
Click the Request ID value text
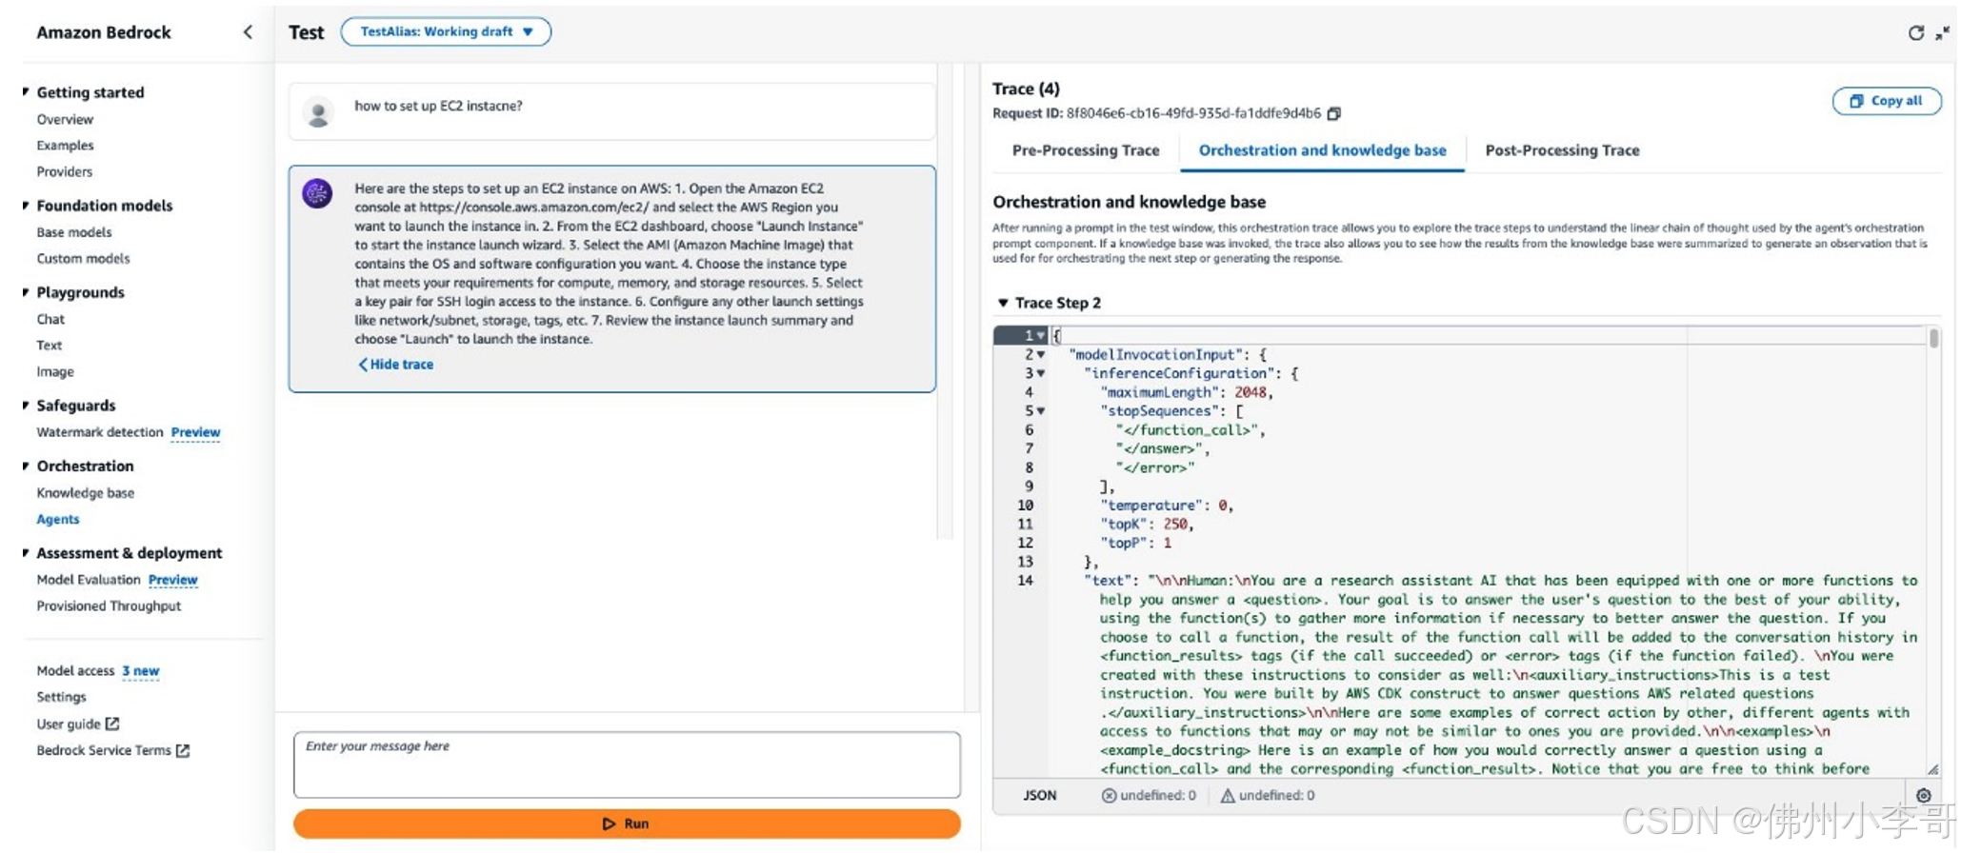(1193, 113)
